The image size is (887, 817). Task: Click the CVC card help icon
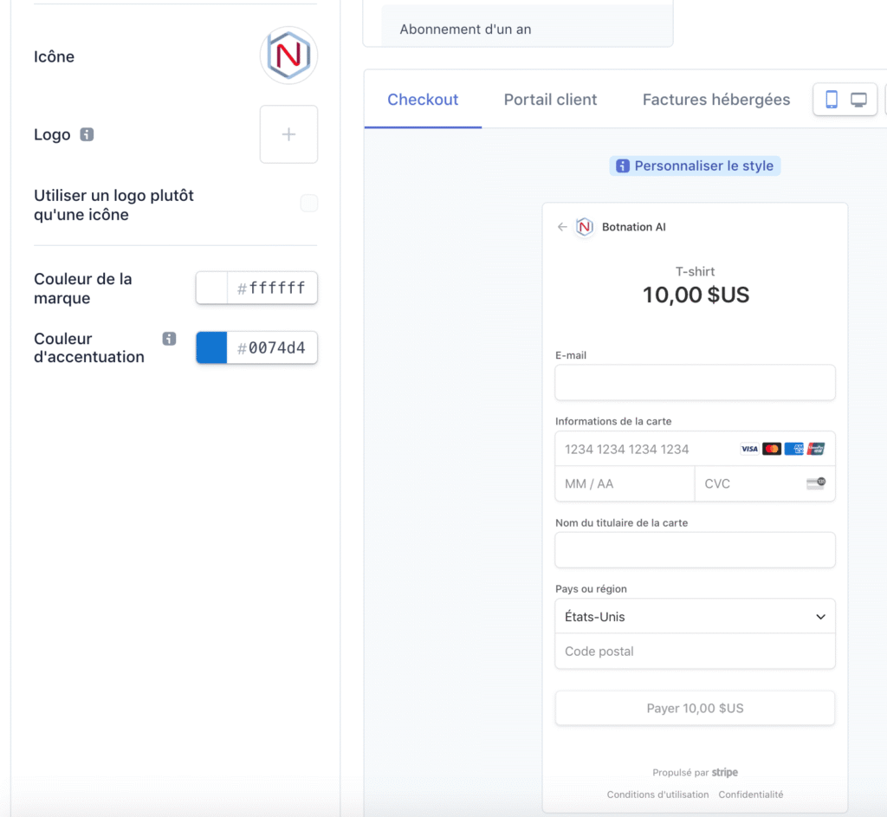pos(815,483)
